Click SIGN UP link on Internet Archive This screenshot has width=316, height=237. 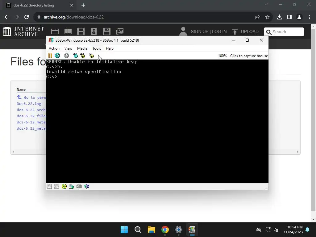200,32
